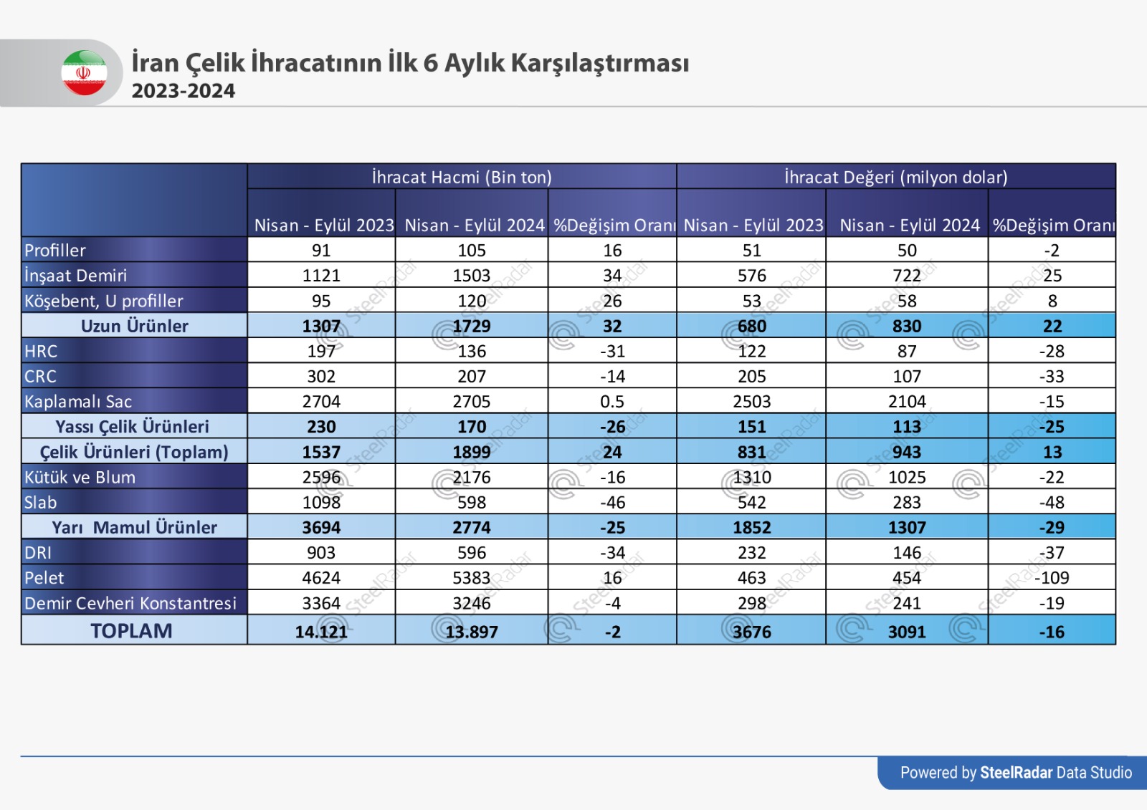Select the 722 value in İnşaat Demiri row

(x=907, y=275)
